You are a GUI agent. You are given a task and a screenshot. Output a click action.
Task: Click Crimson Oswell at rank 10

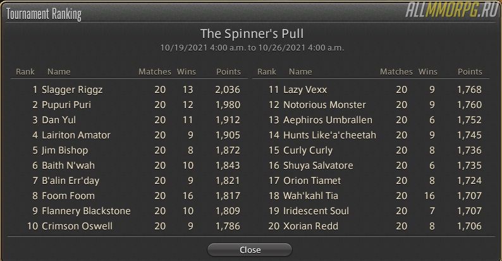130,226
